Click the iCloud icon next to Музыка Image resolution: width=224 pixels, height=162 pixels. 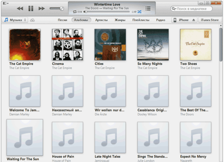[x=32, y=20]
